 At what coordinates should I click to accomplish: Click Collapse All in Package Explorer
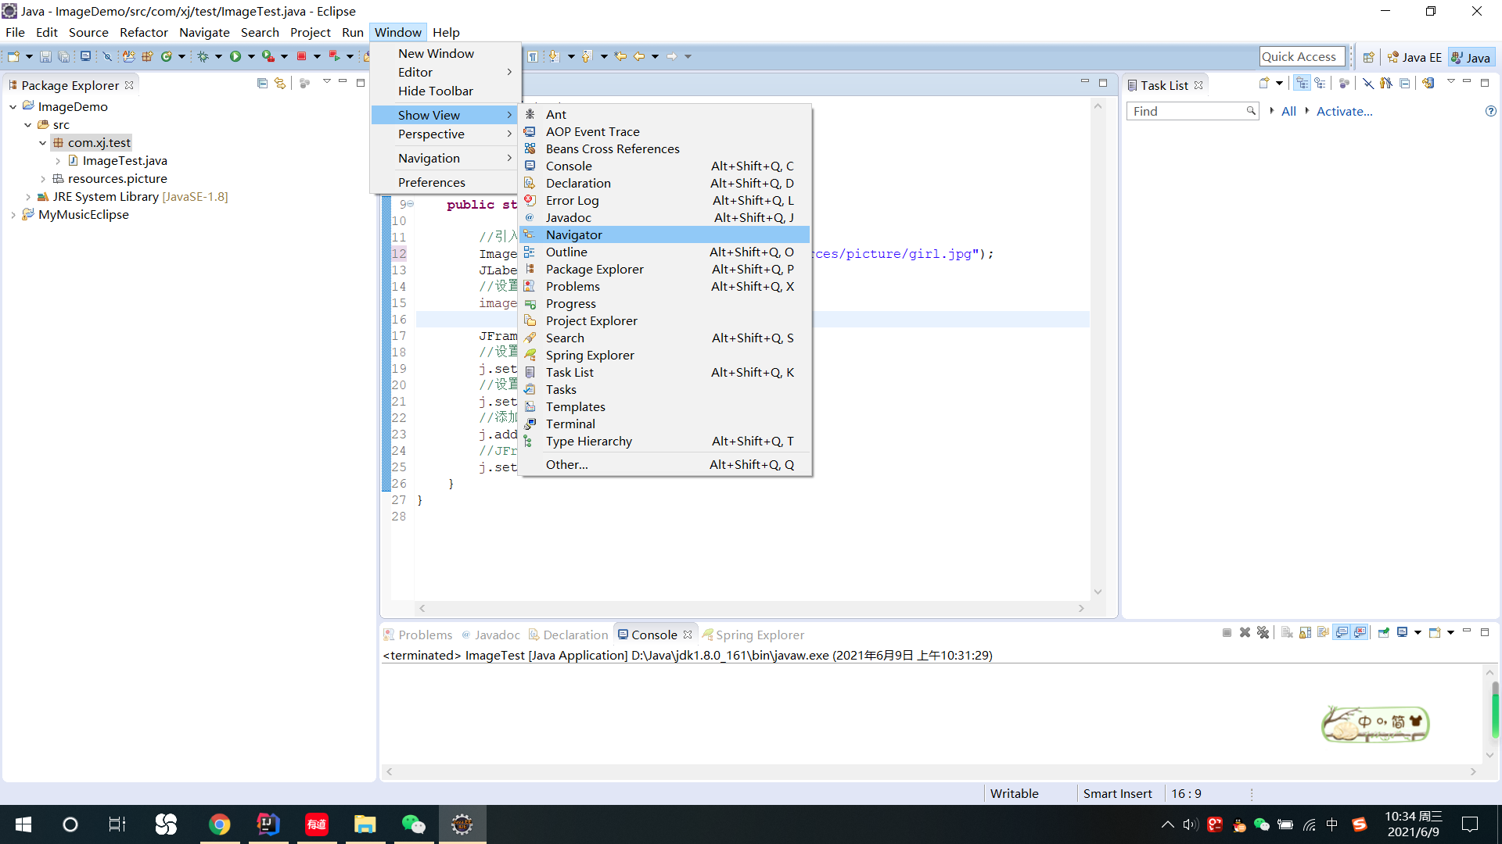click(262, 84)
